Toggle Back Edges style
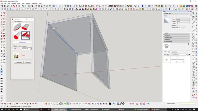 [56, 6]
